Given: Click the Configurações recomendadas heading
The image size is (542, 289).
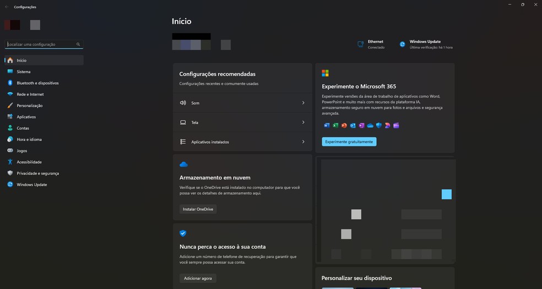Looking at the screenshot, I should [218, 74].
